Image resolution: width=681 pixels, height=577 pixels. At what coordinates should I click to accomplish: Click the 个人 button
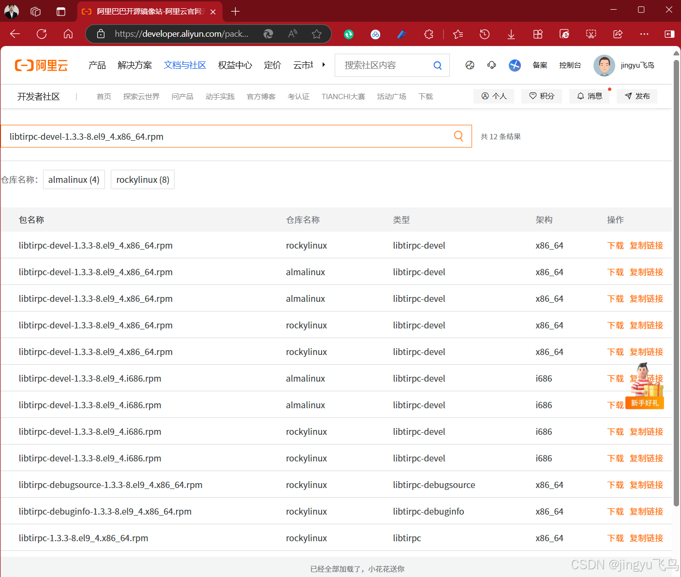pos(494,96)
